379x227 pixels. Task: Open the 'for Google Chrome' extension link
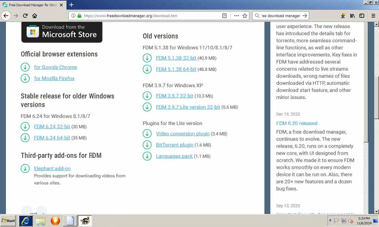(55, 67)
